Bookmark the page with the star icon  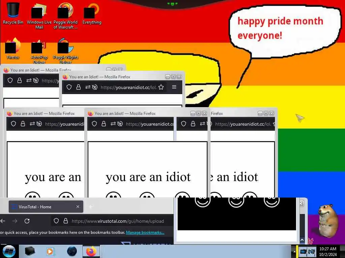click(x=161, y=87)
